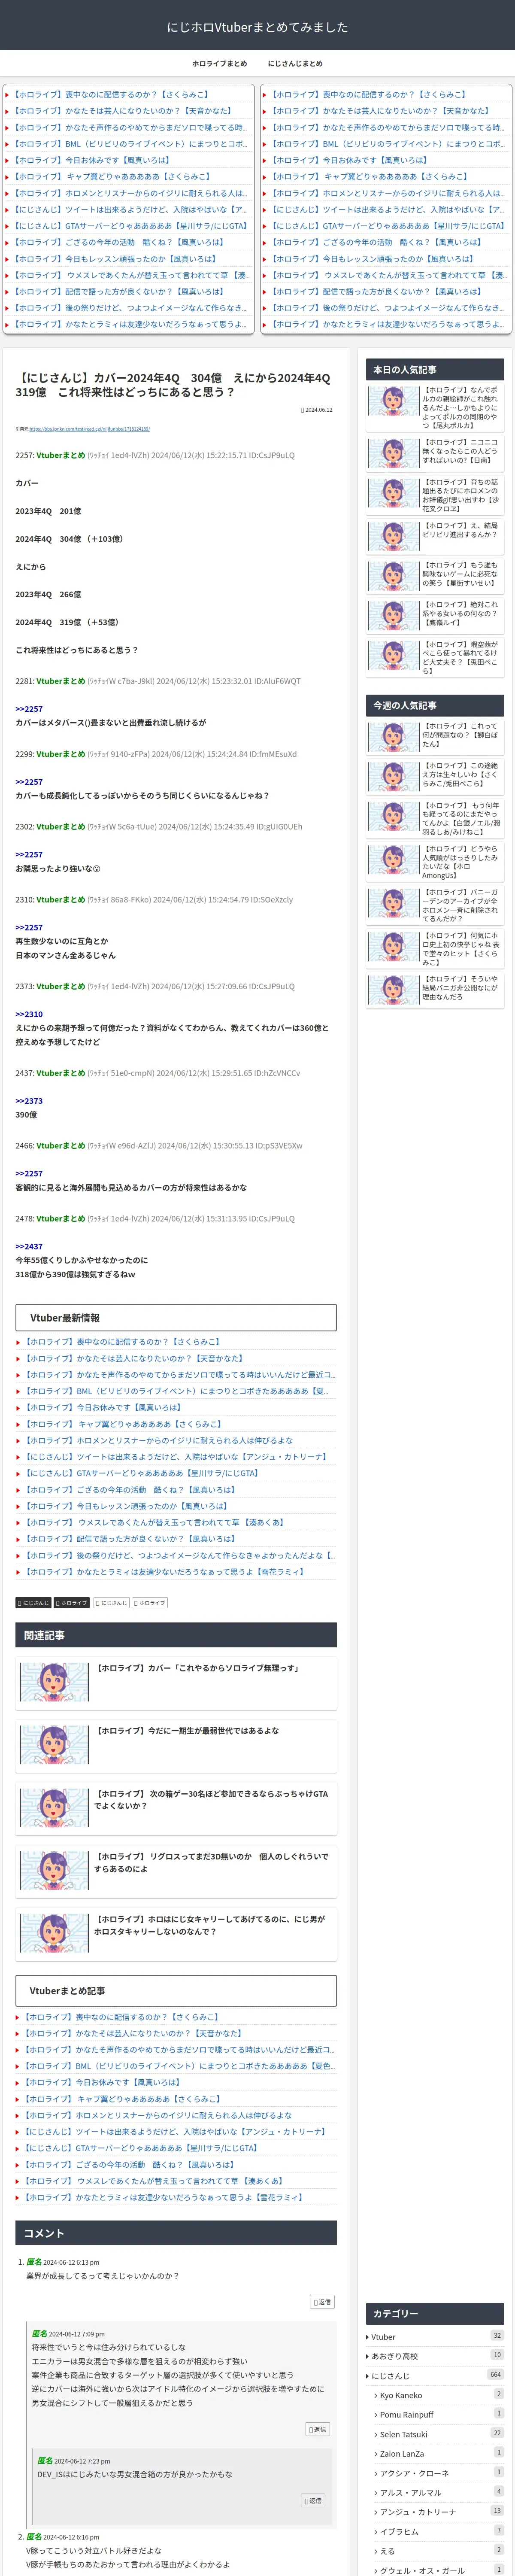515x2576 pixels.
Task: Open 今日お休みです【風真いろは】 in Vtuber最新情報 list
Action: pyautogui.click(x=102, y=1407)
